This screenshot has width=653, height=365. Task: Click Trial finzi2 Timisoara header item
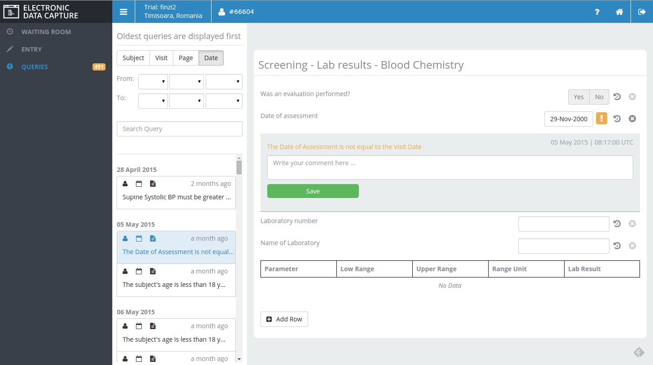(173, 12)
